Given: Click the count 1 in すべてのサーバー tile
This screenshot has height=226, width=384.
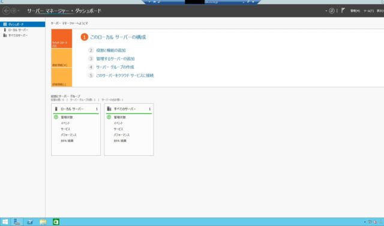Looking at the screenshot, I should click(149, 109).
